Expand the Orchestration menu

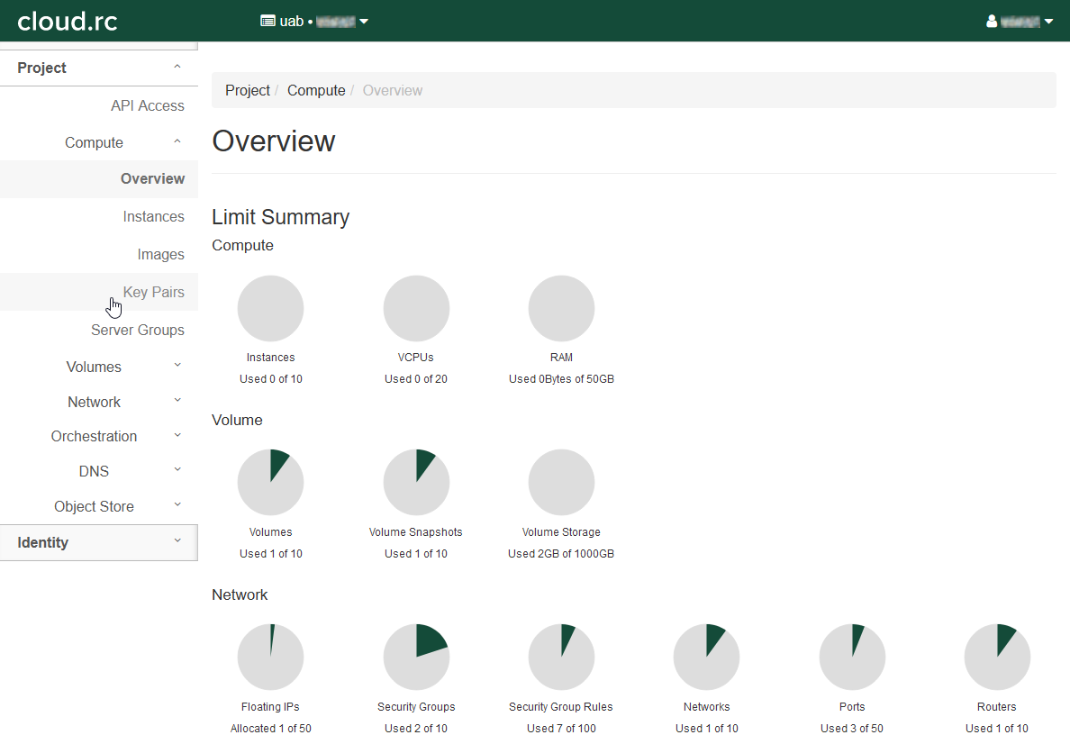click(x=95, y=437)
